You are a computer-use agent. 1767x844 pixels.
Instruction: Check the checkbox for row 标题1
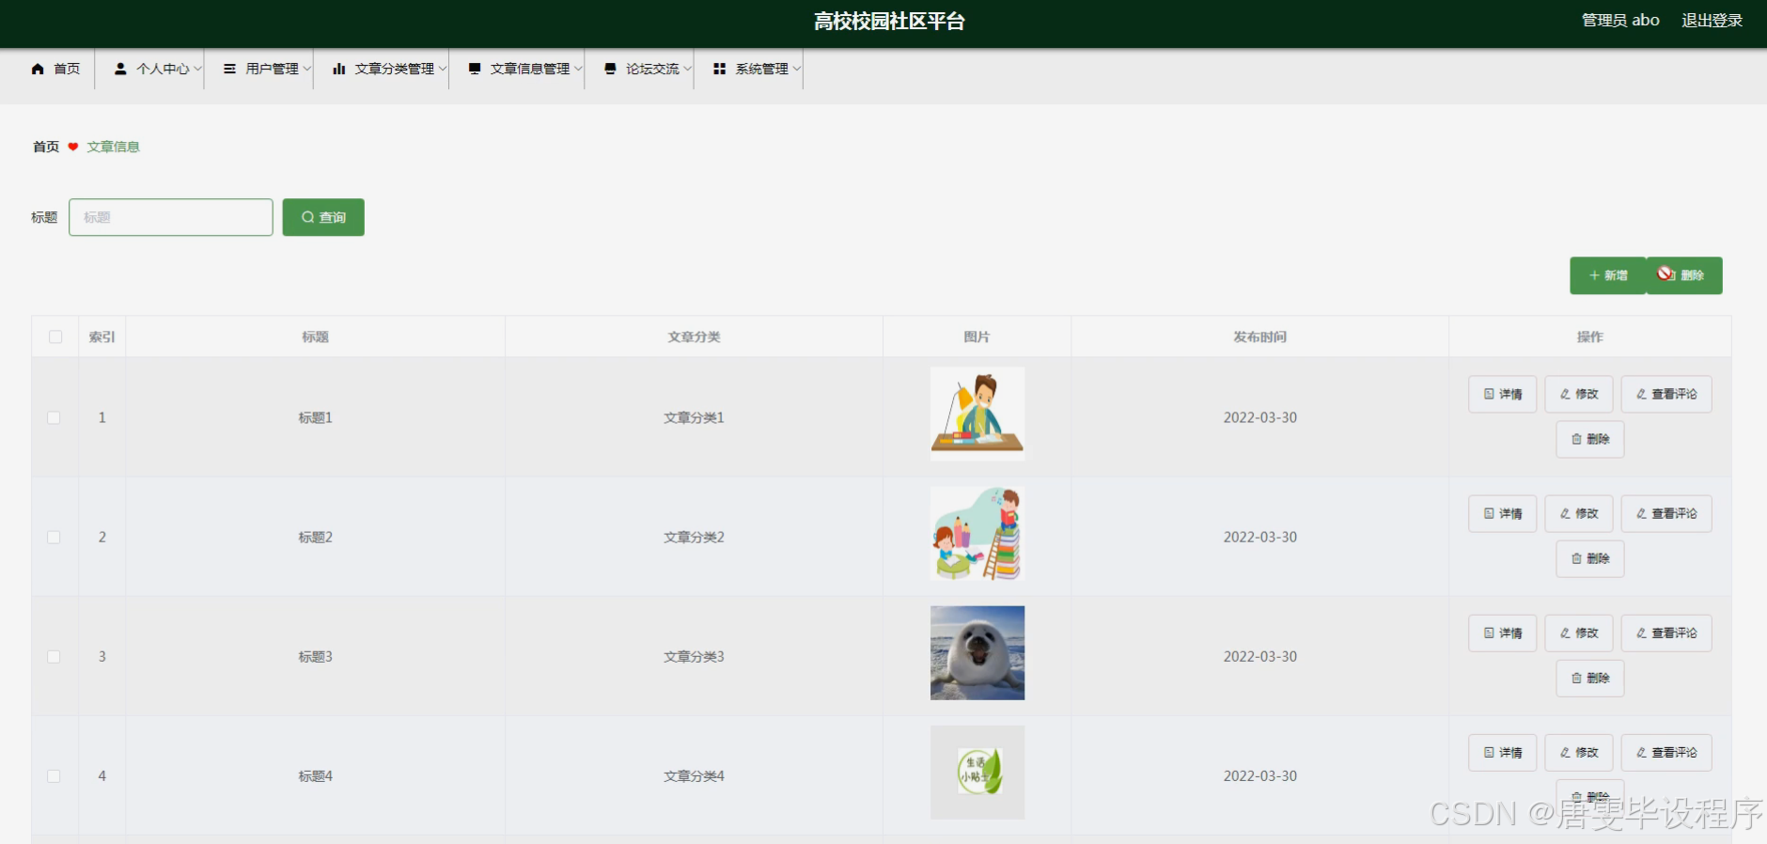pos(54,417)
